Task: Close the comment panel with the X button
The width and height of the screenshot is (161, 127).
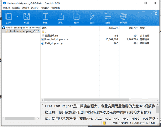Action: point(42,104)
